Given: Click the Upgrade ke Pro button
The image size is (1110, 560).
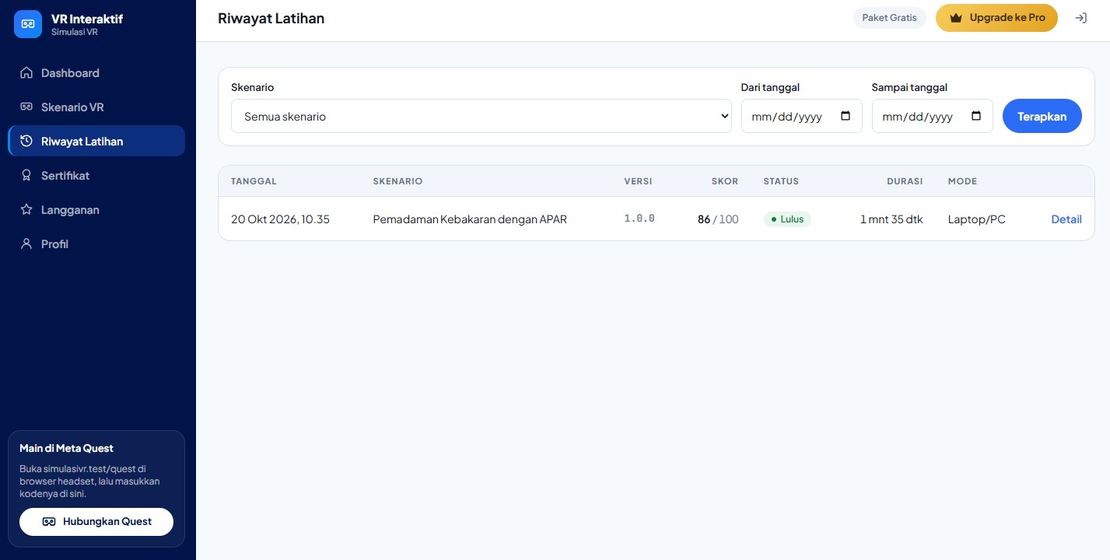Looking at the screenshot, I should pos(996,18).
